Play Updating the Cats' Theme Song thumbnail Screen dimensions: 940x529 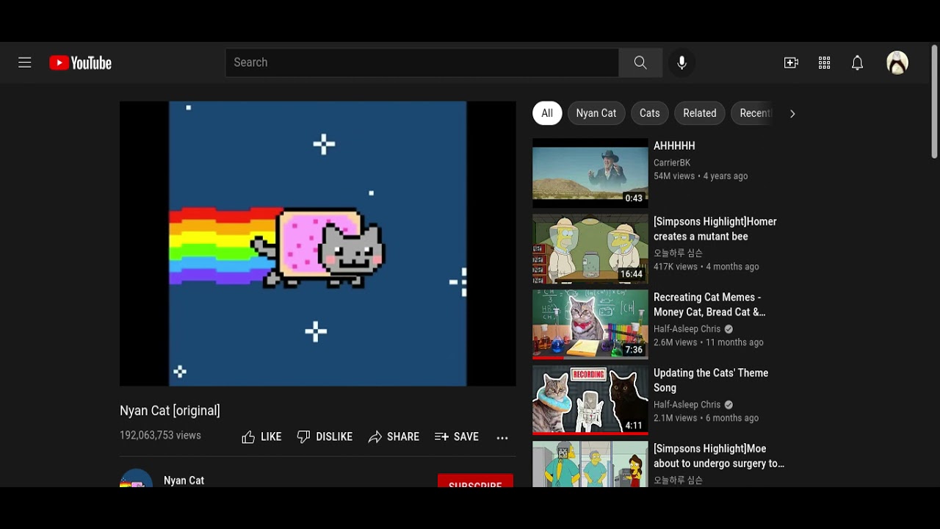(590, 400)
